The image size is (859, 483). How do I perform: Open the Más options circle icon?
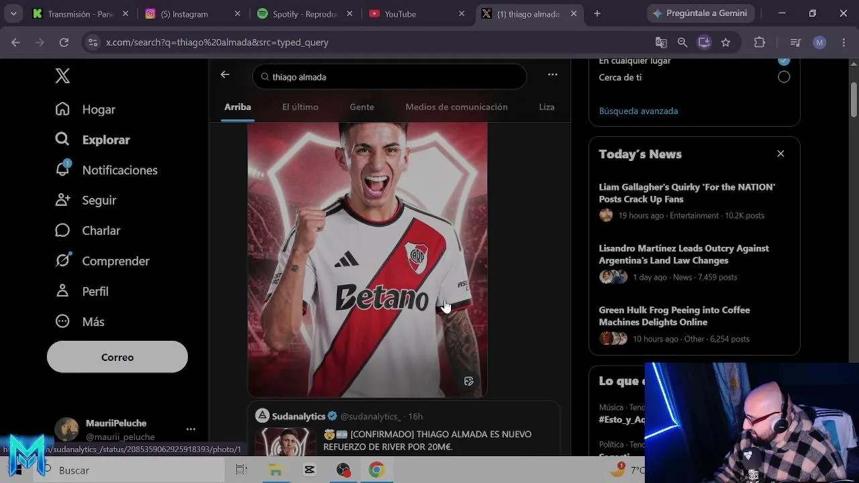point(62,321)
